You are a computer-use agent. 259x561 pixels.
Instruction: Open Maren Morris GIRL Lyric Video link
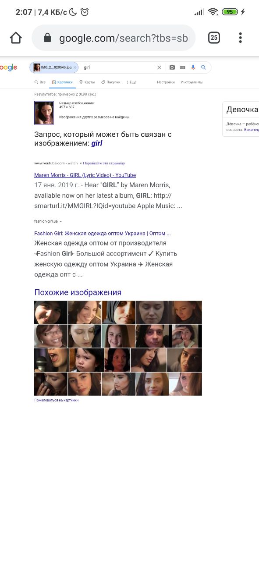85,175
